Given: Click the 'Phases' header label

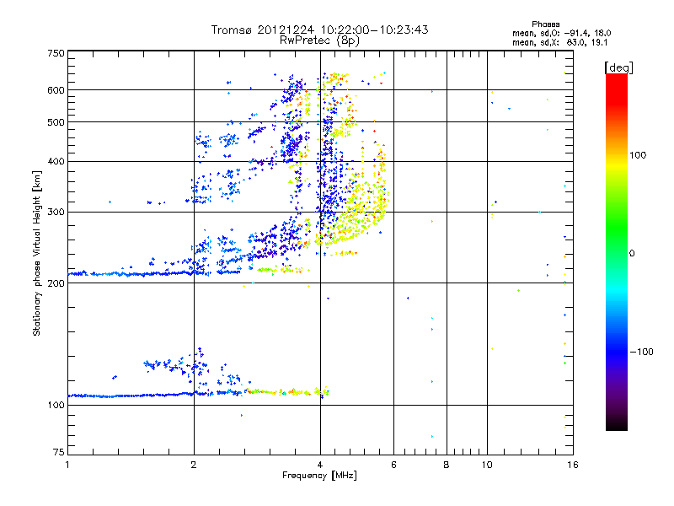Looking at the screenshot, I should [545, 24].
